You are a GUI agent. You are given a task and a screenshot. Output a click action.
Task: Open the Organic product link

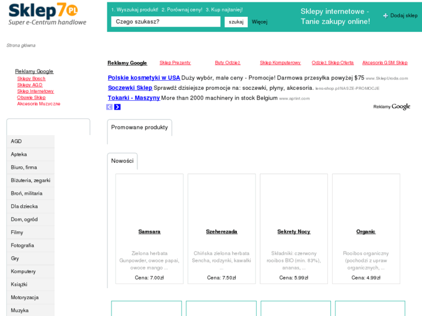click(366, 231)
